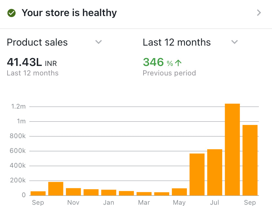Click the green checkmark health icon
Viewport: 272px width, 206px height.
(x=11, y=13)
